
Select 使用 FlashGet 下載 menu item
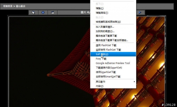tap(113, 45)
